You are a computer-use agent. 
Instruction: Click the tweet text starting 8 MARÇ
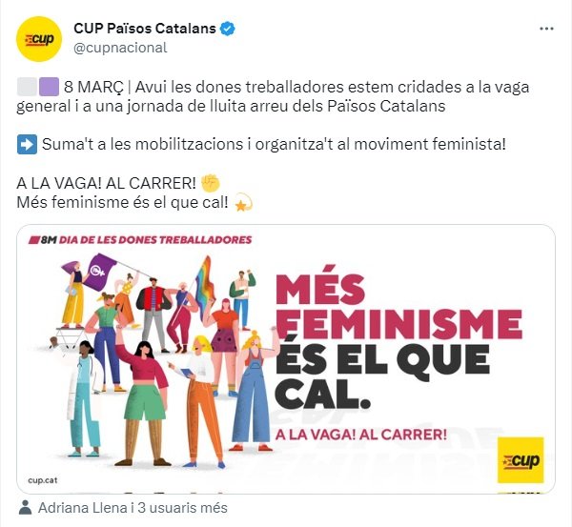[x=273, y=96]
